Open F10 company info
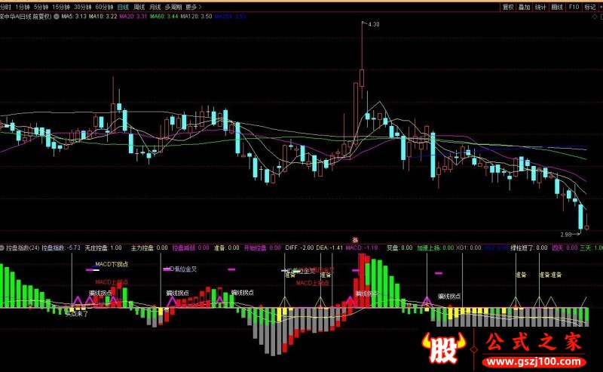This screenshot has height=372, width=603. coord(574,6)
